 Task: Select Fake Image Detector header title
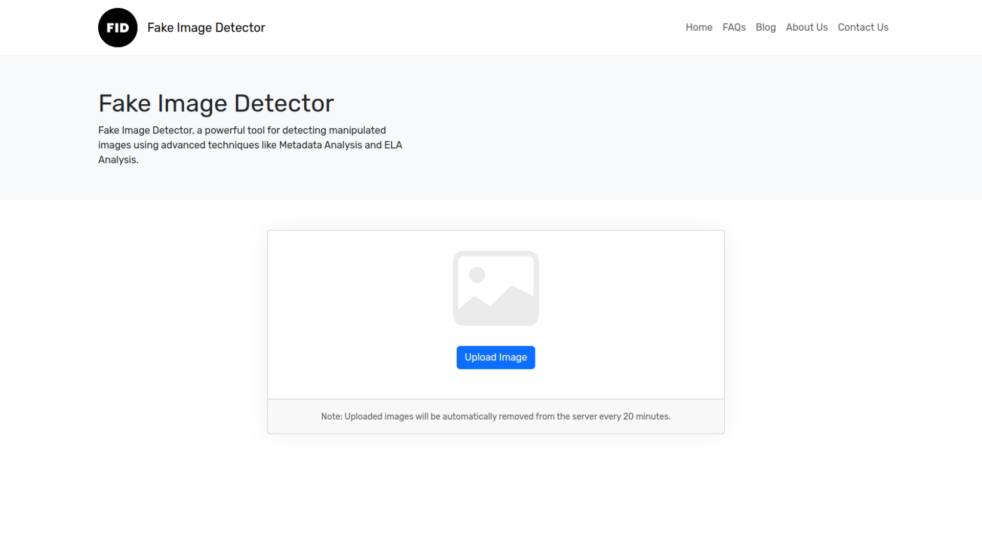pos(206,27)
